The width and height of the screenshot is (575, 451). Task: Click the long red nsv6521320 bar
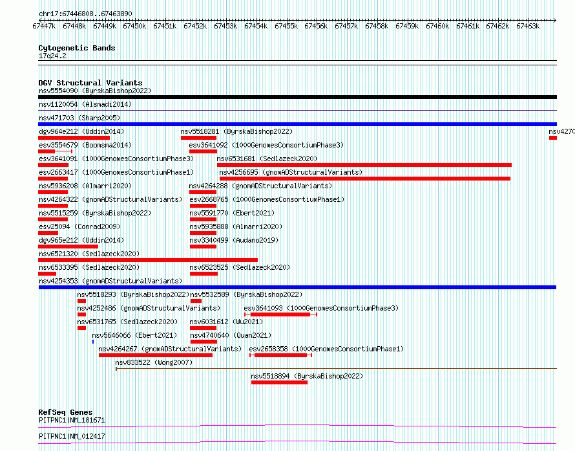pyautogui.click(x=148, y=260)
